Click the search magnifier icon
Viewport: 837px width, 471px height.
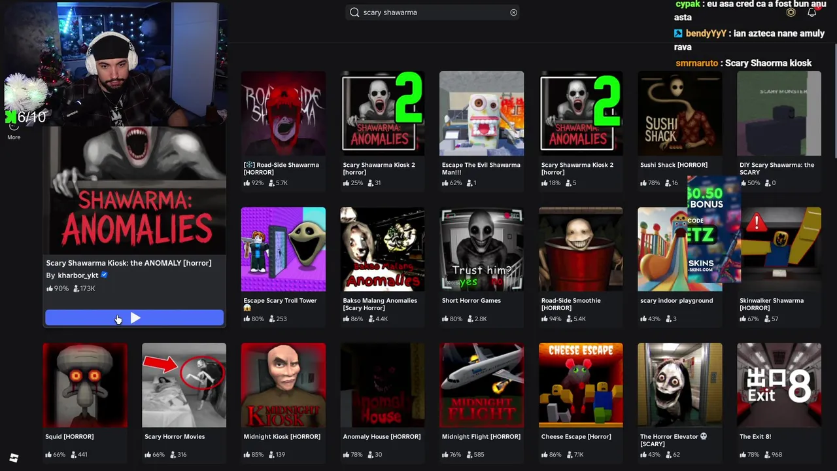(354, 12)
